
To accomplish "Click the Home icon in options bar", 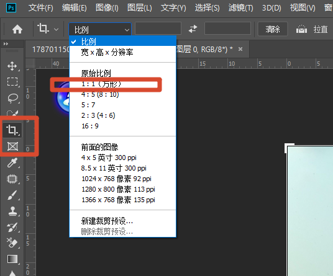I will (x=17, y=29).
